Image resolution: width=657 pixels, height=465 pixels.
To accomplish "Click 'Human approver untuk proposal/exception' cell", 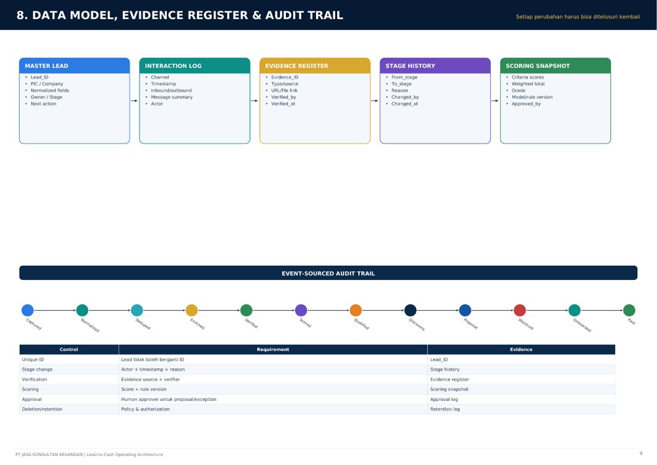I will click(273, 399).
